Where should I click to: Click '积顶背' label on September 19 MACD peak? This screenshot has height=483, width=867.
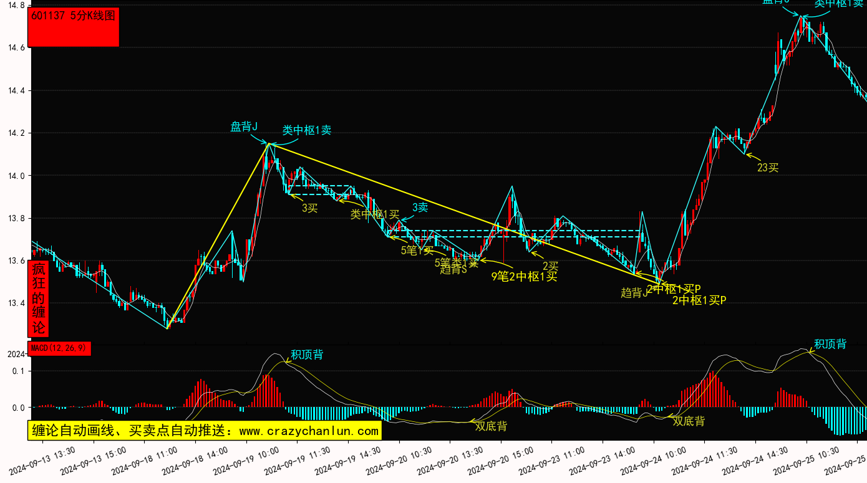tap(307, 355)
